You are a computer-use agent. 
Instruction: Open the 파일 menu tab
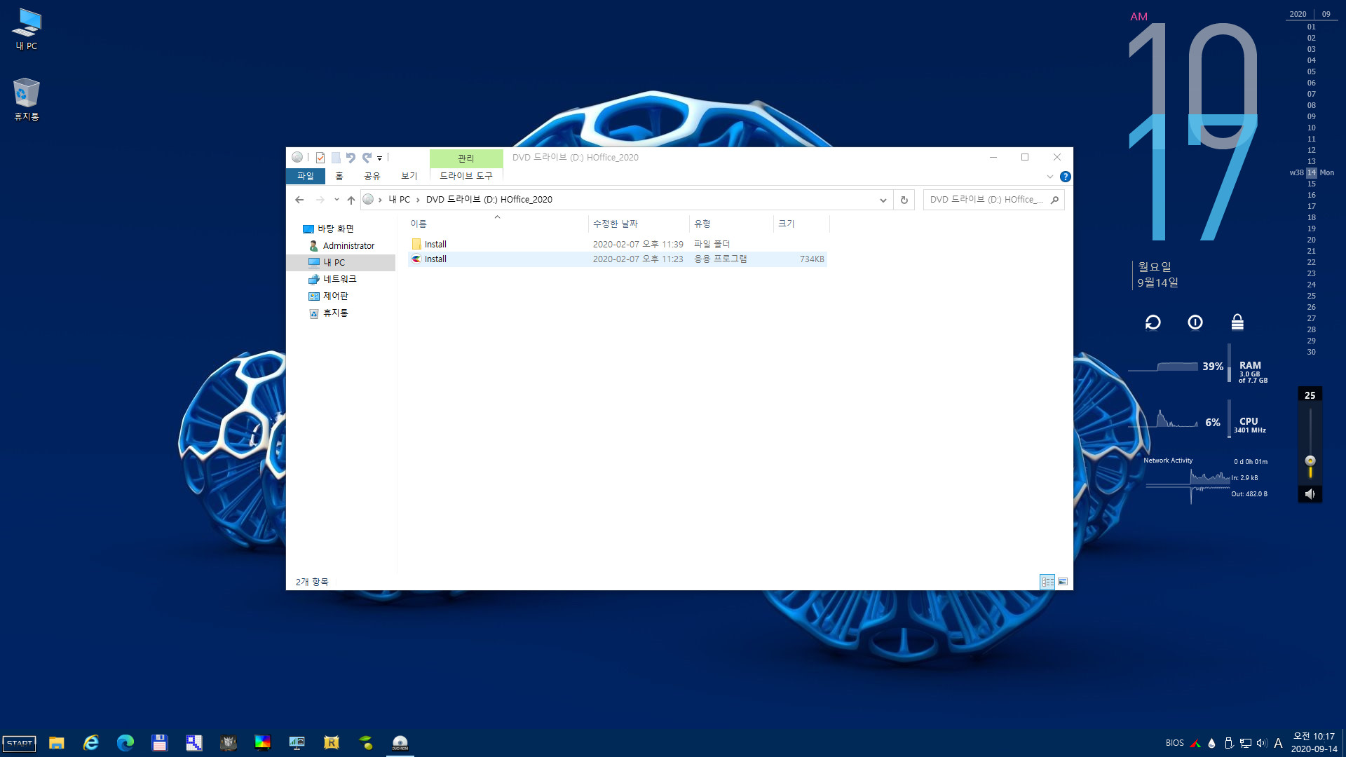[x=306, y=176]
